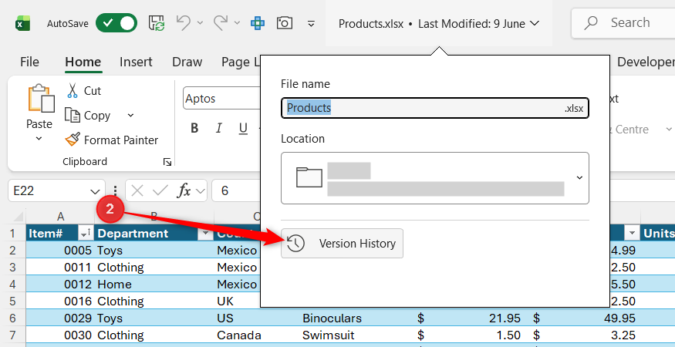
Task: Click the Cut scissors button
Action: [83, 91]
